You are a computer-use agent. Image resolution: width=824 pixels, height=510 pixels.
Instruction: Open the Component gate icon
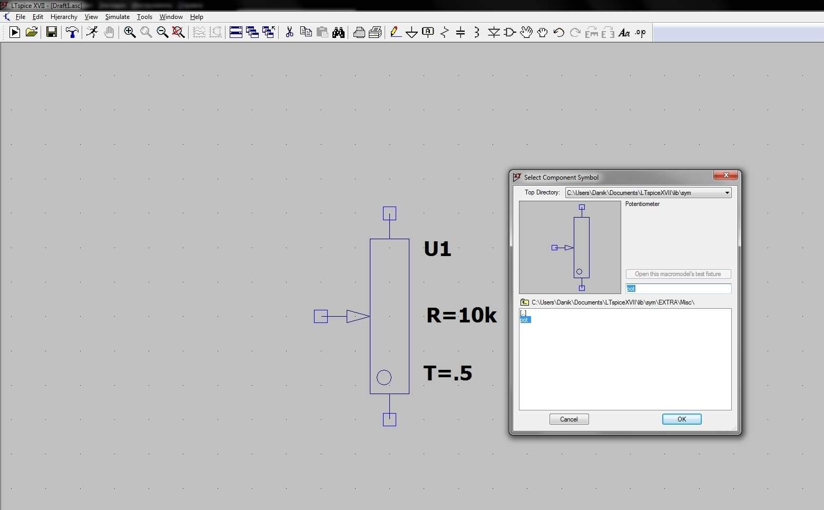(509, 33)
